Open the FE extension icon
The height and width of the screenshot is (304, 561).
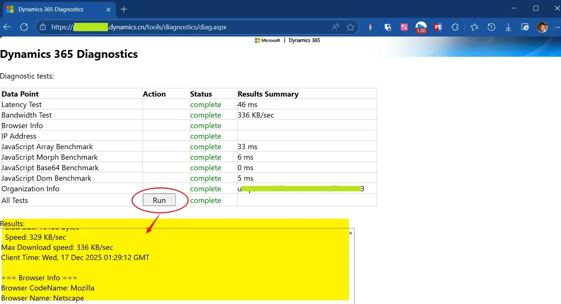click(438, 27)
